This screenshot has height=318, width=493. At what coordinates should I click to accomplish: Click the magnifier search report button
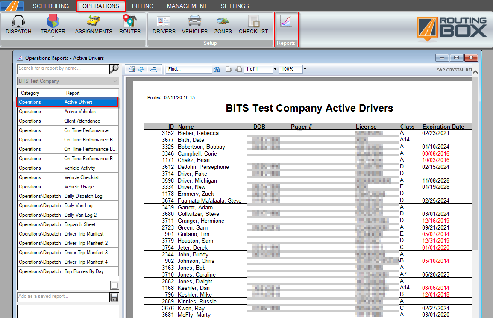pos(114,68)
